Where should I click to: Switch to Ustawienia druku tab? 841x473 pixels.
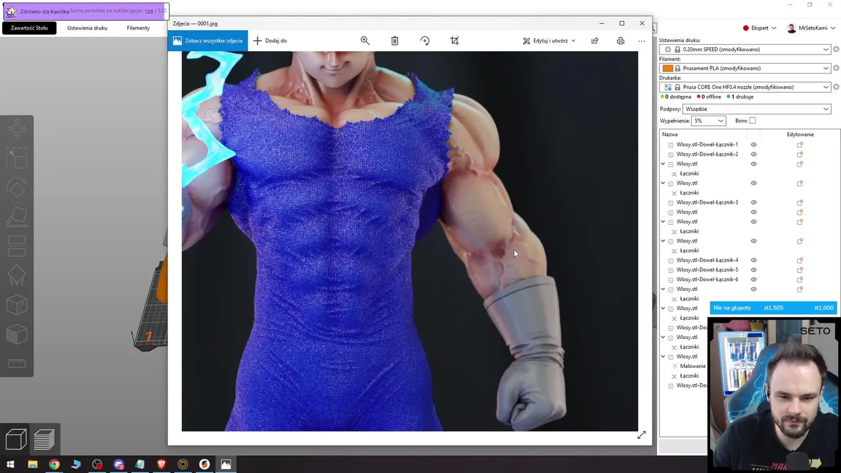pyautogui.click(x=87, y=28)
